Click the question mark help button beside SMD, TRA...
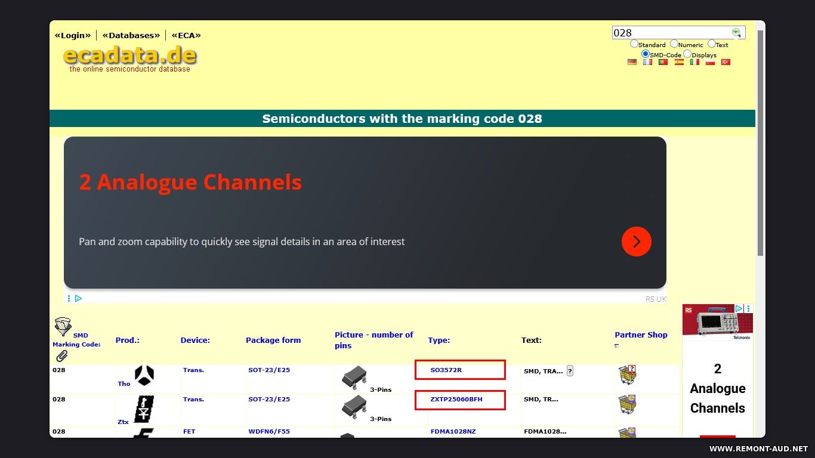815x458 pixels. [x=570, y=371]
